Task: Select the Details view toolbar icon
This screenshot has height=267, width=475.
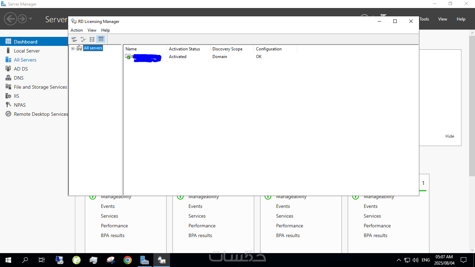Action: 101,39
